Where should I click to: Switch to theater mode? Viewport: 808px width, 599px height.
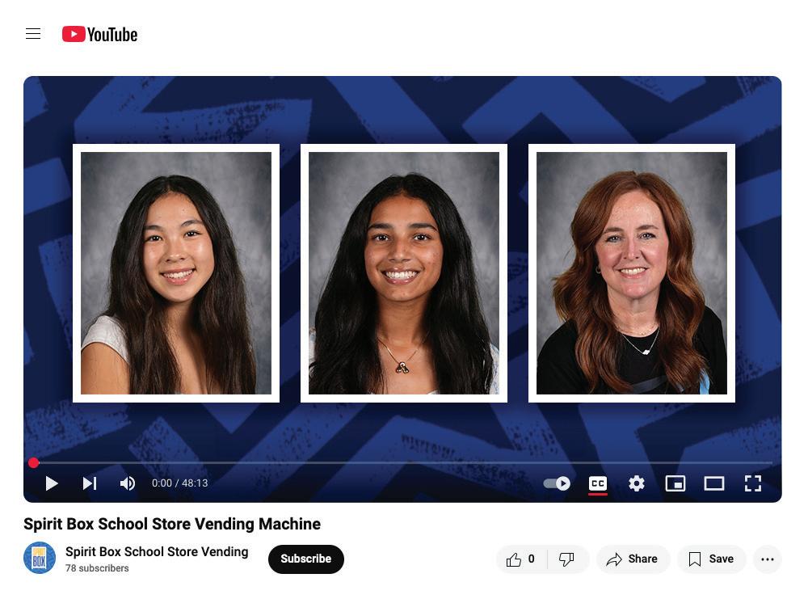pos(714,483)
